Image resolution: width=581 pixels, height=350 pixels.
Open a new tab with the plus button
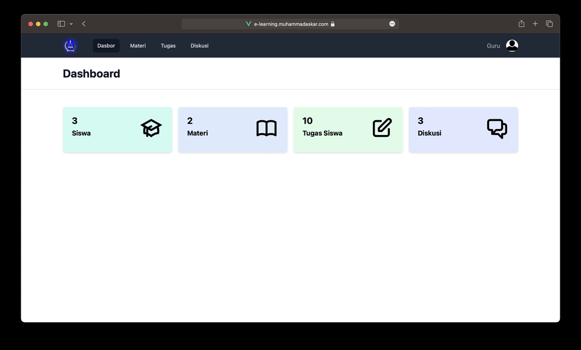[535, 24]
